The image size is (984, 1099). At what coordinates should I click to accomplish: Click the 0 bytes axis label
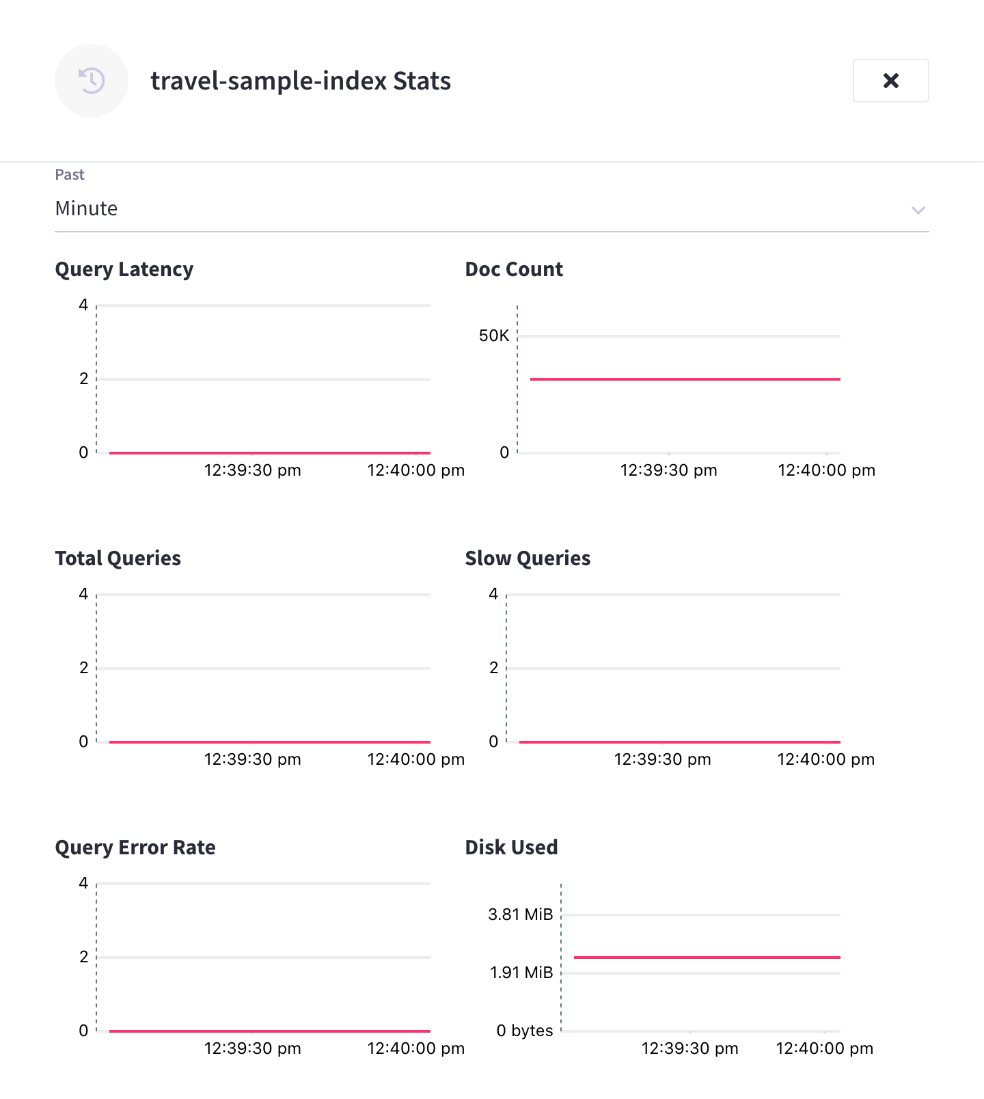click(x=523, y=1031)
